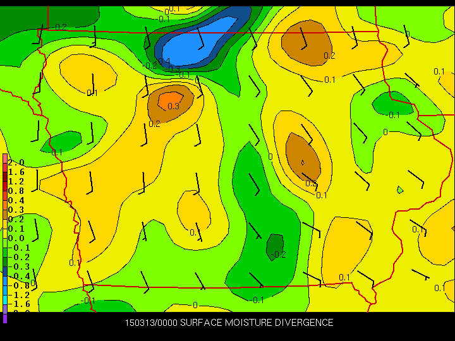This screenshot has height=341, width=455.
Task: Click the legend swatch between -0.8 and -1.2
Action: click(5, 290)
